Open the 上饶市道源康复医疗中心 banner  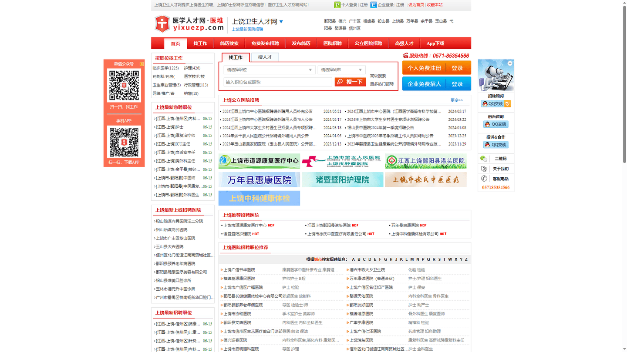coord(260,161)
